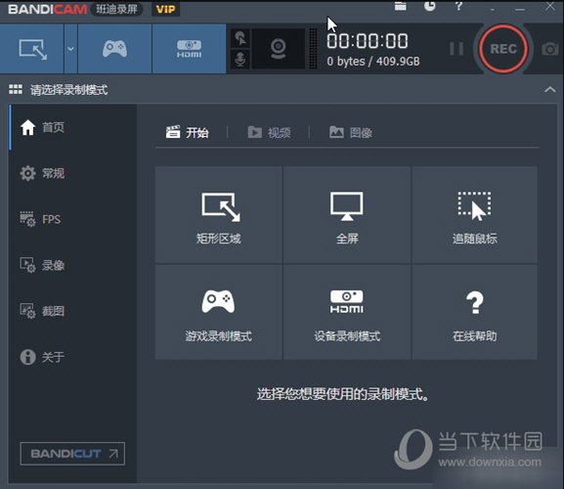Click the audio volume level meter
The width and height of the screenshot is (564, 489).
(313, 49)
